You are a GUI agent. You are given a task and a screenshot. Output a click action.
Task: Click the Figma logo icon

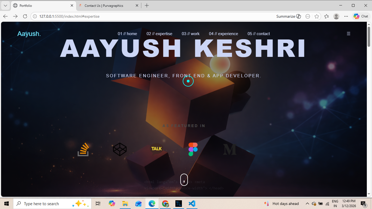(x=193, y=149)
